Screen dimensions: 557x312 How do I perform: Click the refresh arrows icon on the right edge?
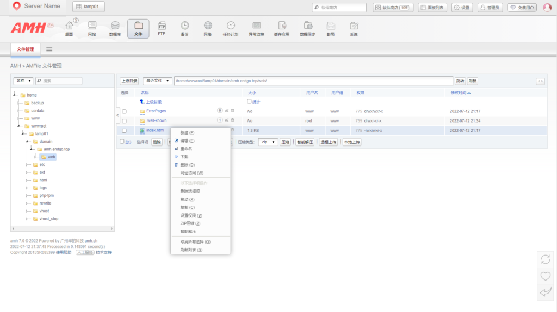(545, 259)
